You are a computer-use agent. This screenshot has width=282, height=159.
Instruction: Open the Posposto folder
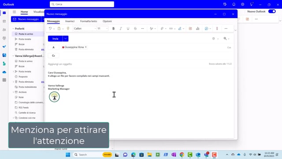point(23,76)
